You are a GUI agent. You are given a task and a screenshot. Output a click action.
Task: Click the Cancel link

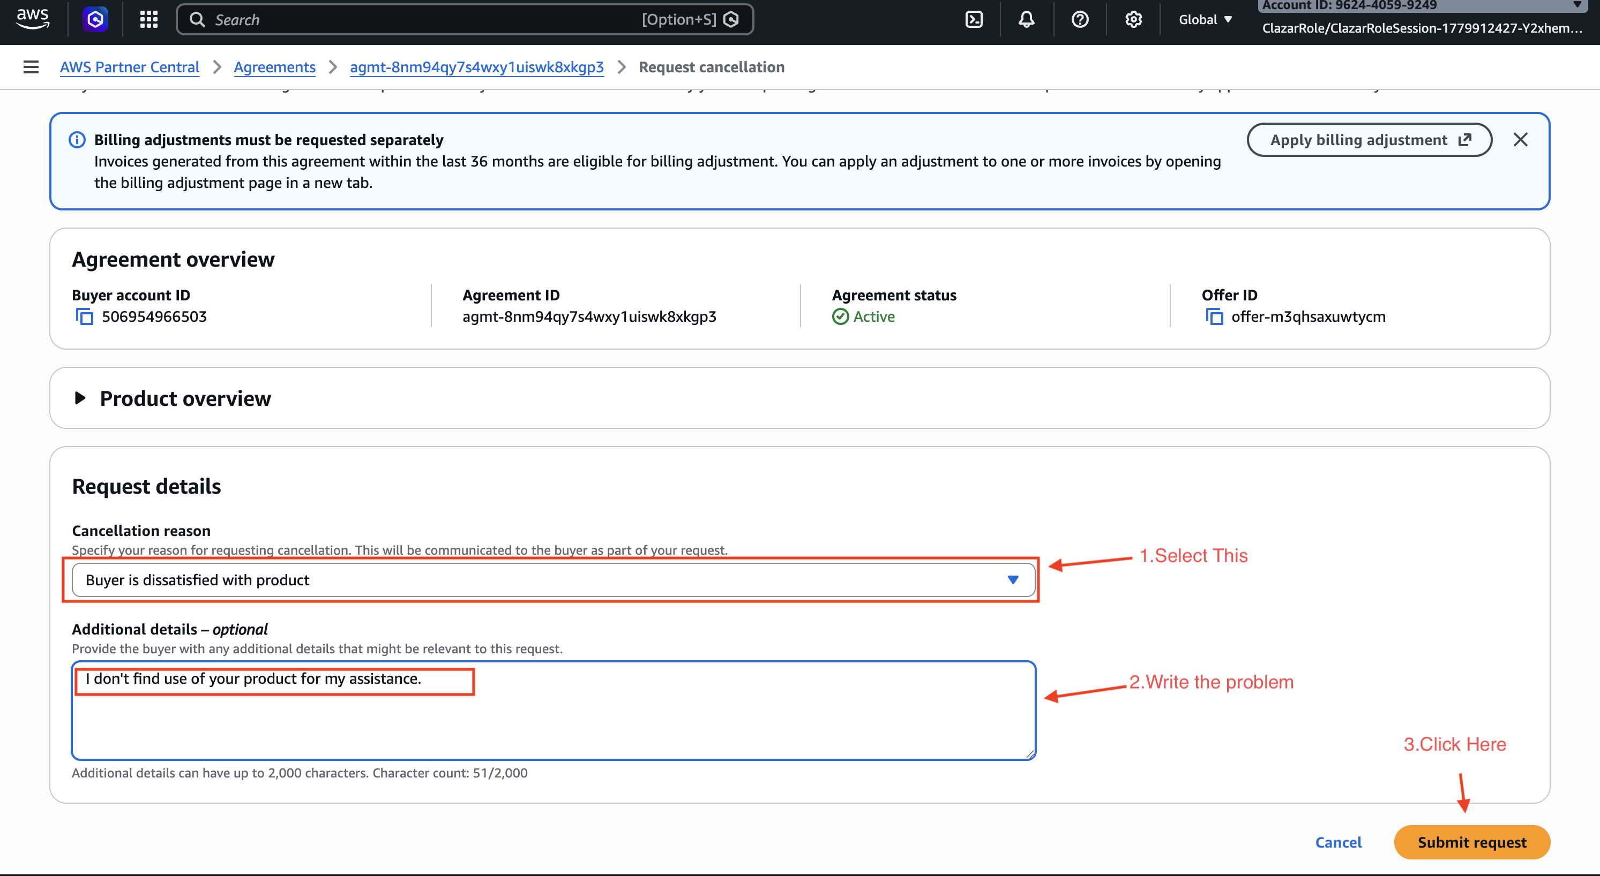pyautogui.click(x=1338, y=842)
